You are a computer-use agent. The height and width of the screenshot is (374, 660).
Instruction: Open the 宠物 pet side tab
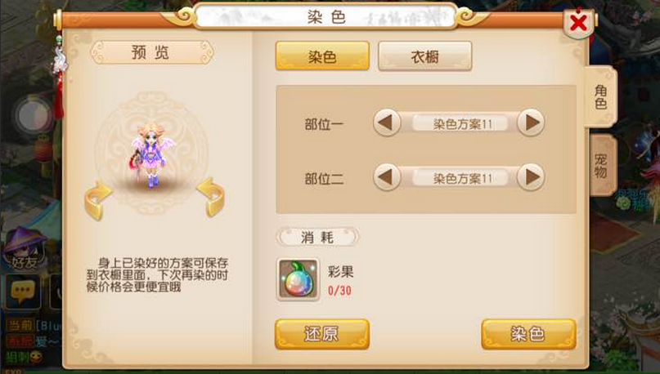pos(603,166)
